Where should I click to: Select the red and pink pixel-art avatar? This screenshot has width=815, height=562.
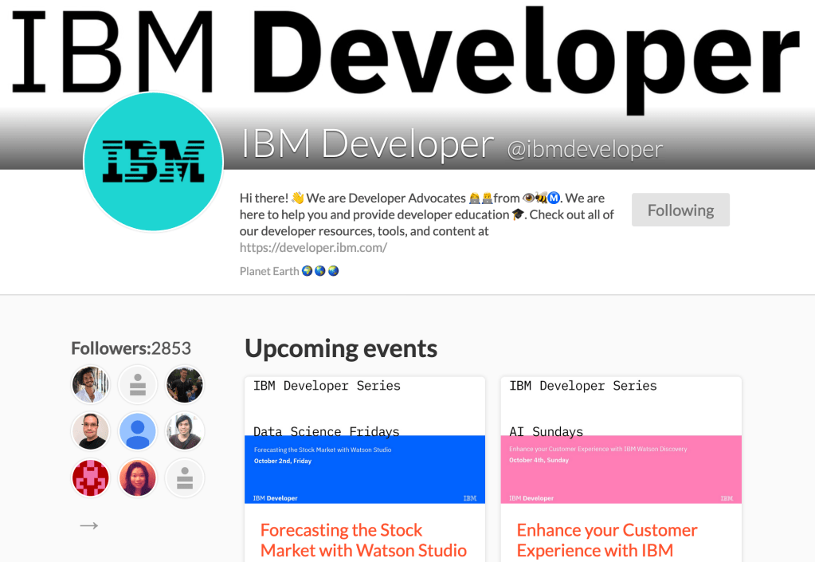[x=90, y=478]
